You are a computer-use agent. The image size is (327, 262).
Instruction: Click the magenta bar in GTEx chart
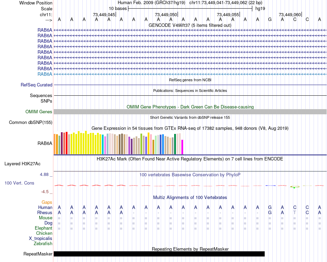[x=182, y=147]
